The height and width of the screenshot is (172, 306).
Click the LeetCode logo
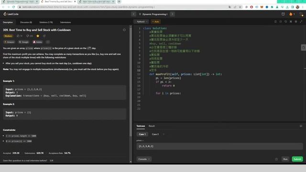[11, 14]
